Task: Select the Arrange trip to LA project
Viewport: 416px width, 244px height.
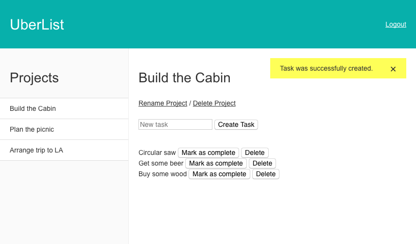Action: (64, 150)
